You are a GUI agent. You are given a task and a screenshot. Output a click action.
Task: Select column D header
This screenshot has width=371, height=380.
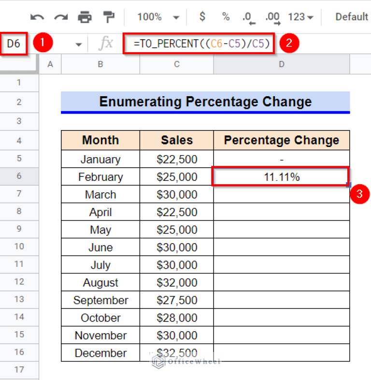pos(282,64)
